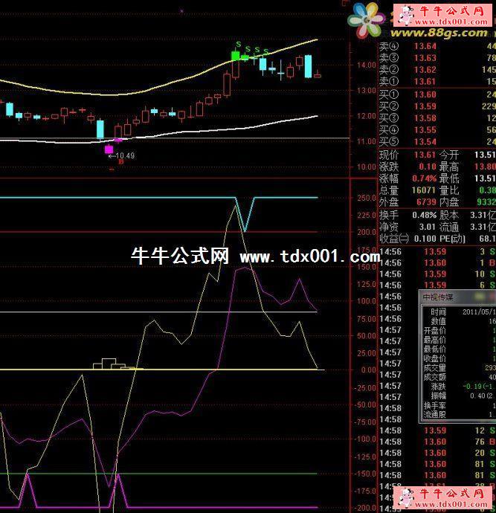Open the www.88gs.com link
496x513 pixels.
point(439,33)
